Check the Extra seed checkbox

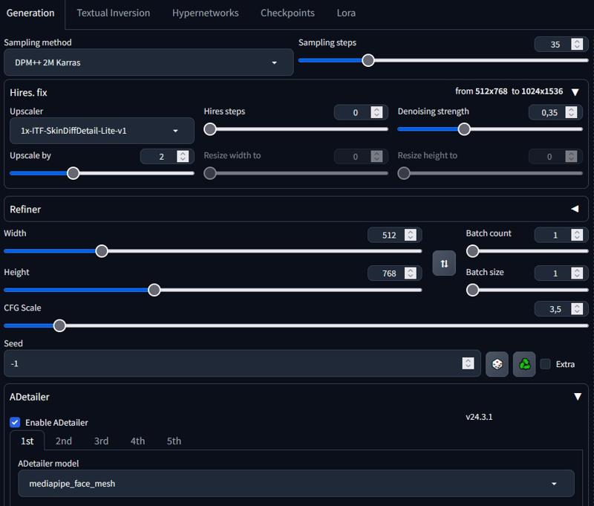coord(546,364)
